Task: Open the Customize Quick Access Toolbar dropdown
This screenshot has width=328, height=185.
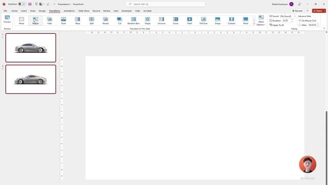Action: [54, 4]
